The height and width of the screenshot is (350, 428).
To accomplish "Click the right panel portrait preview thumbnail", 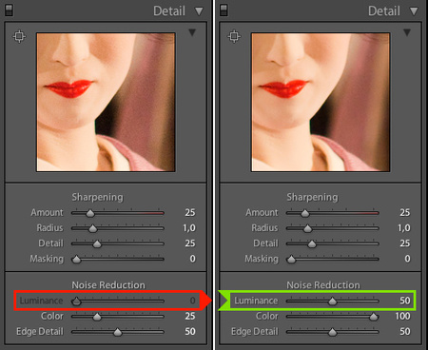I will click(x=321, y=102).
